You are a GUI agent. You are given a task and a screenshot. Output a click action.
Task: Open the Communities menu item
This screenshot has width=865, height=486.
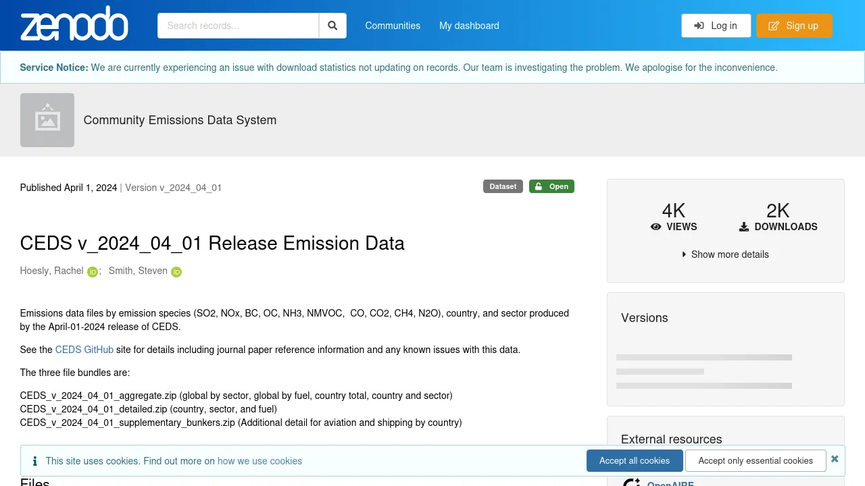tap(393, 26)
